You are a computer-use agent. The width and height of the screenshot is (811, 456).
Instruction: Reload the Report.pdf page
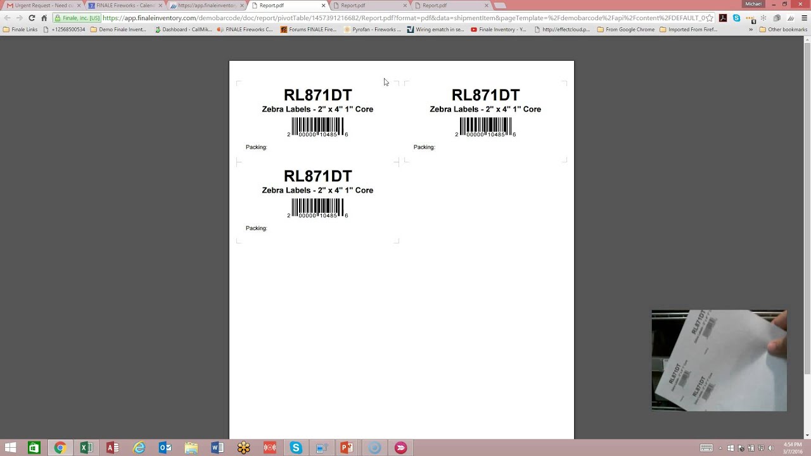32,18
